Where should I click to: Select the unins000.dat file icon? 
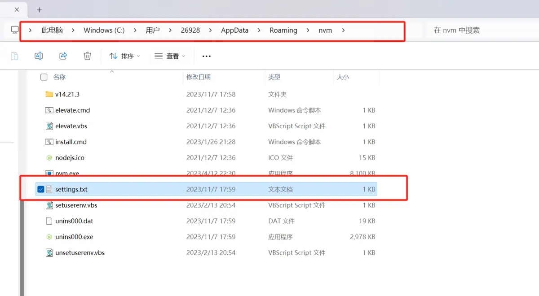pos(49,221)
